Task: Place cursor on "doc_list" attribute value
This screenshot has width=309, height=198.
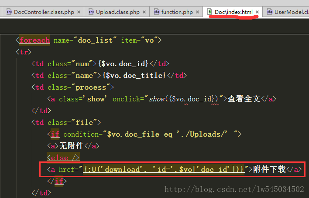Action: pyautogui.click(x=95, y=40)
